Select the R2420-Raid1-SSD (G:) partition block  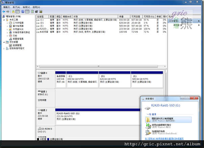click(x=98, y=117)
